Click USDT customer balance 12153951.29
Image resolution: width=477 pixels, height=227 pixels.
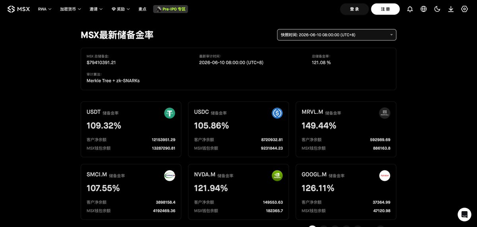coord(163,140)
